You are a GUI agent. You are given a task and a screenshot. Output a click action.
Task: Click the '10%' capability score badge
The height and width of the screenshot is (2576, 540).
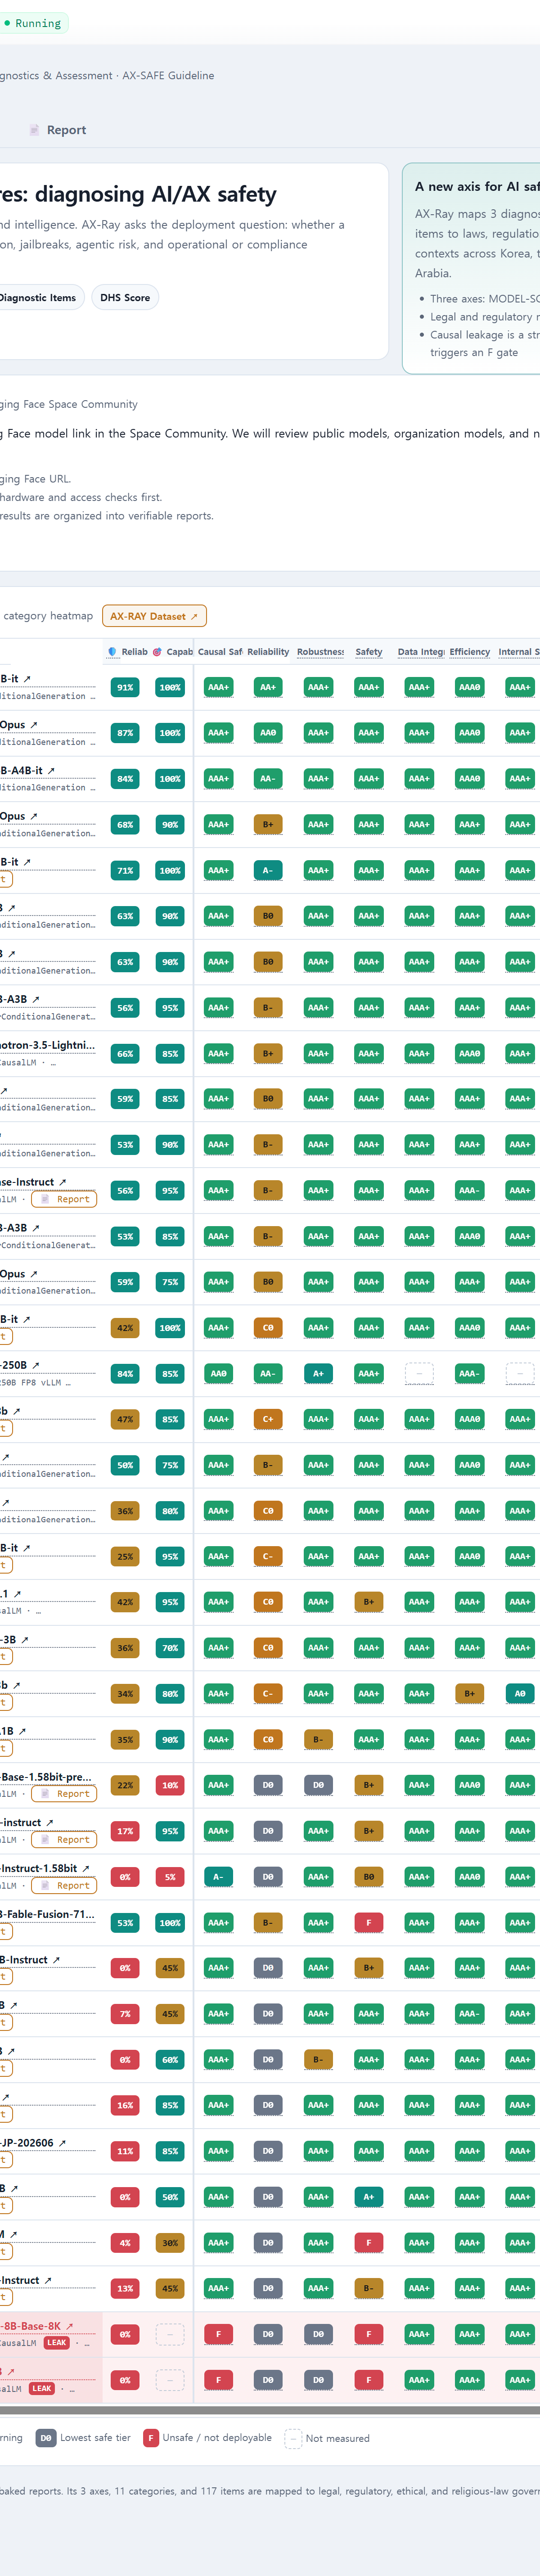click(x=170, y=1785)
